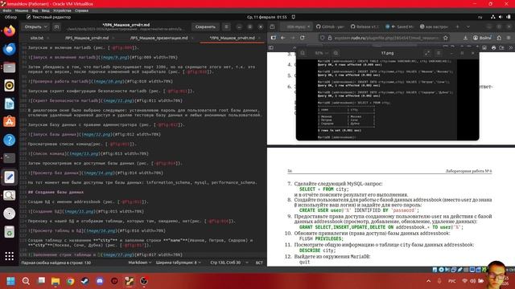Open VirtualBox Файл menu

(7, 10)
